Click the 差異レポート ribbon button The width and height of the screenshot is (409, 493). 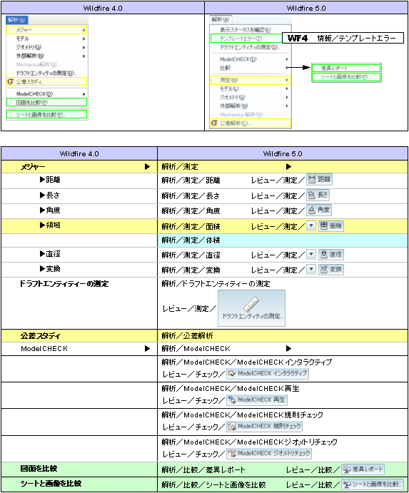pyautogui.click(x=363, y=469)
